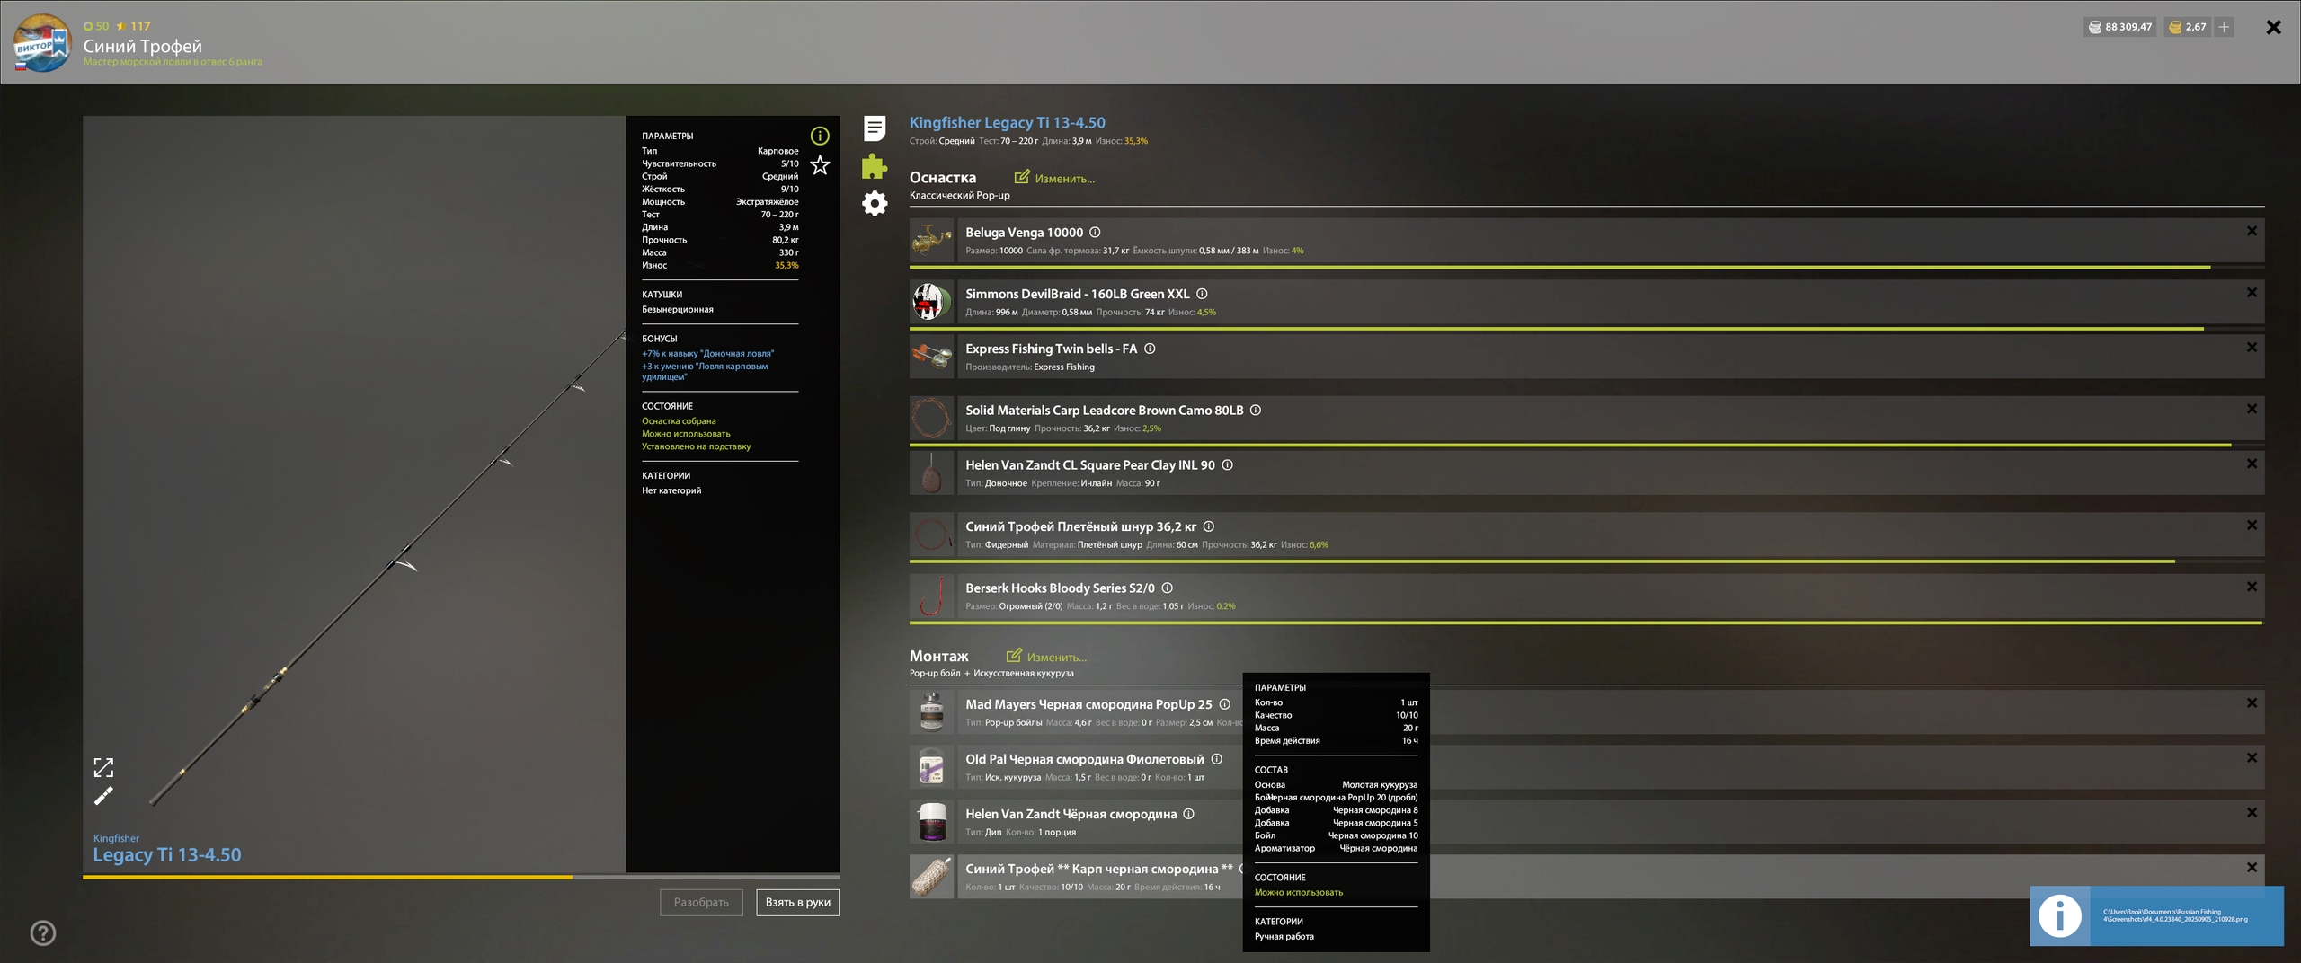Click the silver balance 88 309,47
Image resolution: width=2301 pixels, height=963 pixels.
[x=2120, y=27]
